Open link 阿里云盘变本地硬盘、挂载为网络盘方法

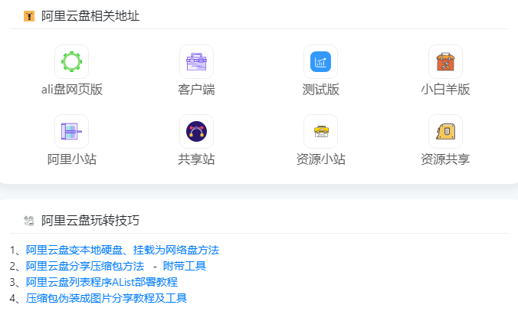(123, 250)
